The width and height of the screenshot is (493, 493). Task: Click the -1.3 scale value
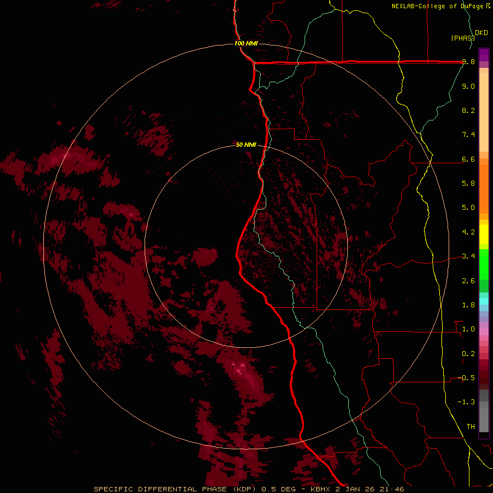pos(467,402)
